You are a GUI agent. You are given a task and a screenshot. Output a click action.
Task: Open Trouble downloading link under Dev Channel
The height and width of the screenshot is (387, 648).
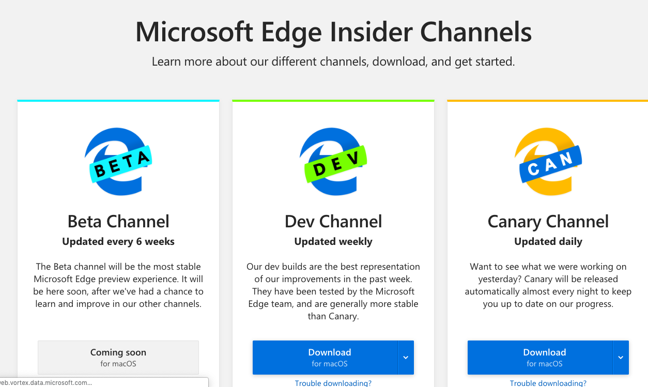(x=333, y=383)
